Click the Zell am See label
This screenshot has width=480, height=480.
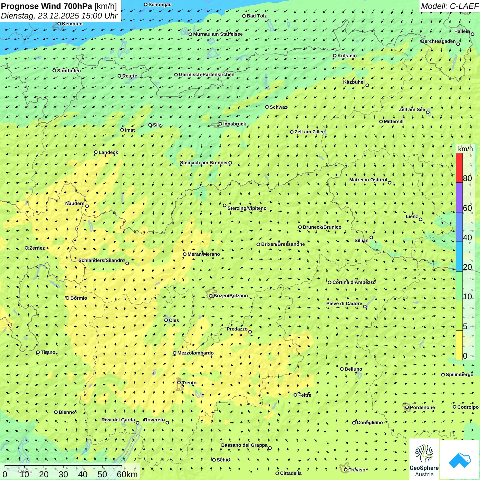point(412,109)
